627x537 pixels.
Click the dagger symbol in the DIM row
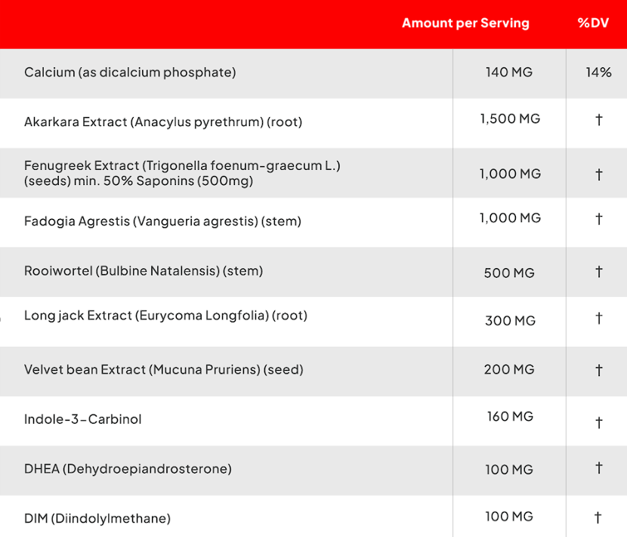[x=598, y=517]
